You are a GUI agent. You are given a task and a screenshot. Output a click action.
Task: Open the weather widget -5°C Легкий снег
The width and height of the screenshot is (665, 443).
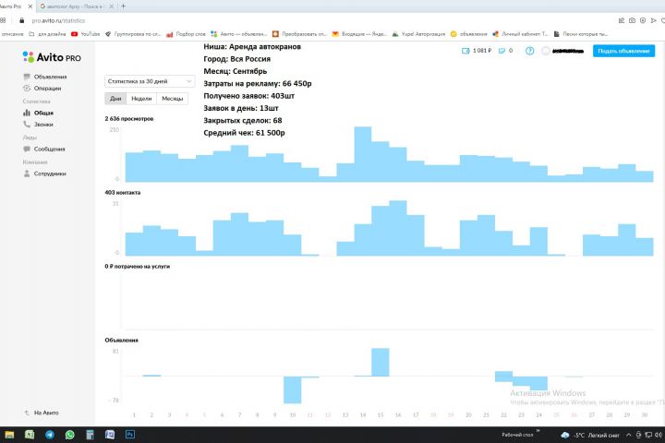590,435
